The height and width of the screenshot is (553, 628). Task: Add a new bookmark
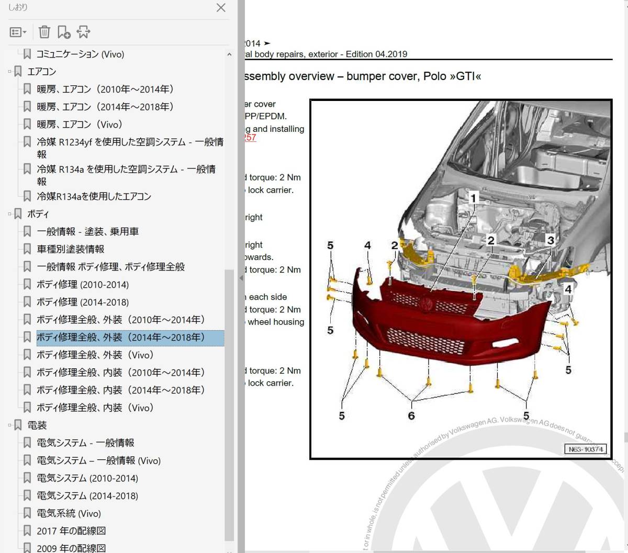(64, 32)
